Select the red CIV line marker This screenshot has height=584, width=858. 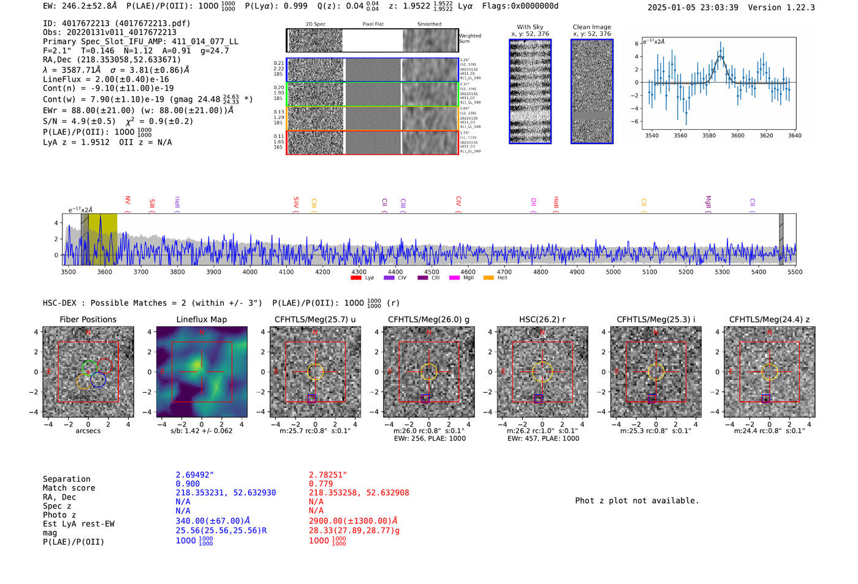[458, 203]
